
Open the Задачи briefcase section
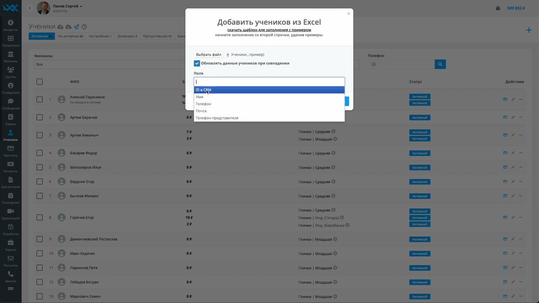11,245
